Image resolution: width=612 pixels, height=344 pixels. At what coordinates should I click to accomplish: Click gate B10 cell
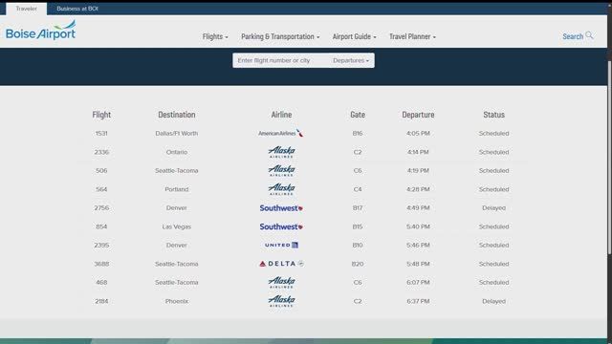[x=358, y=245]
